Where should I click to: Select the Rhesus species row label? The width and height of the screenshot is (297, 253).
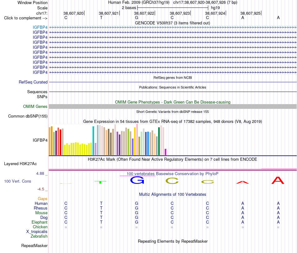pyautogui.click(x=41, y=208)
